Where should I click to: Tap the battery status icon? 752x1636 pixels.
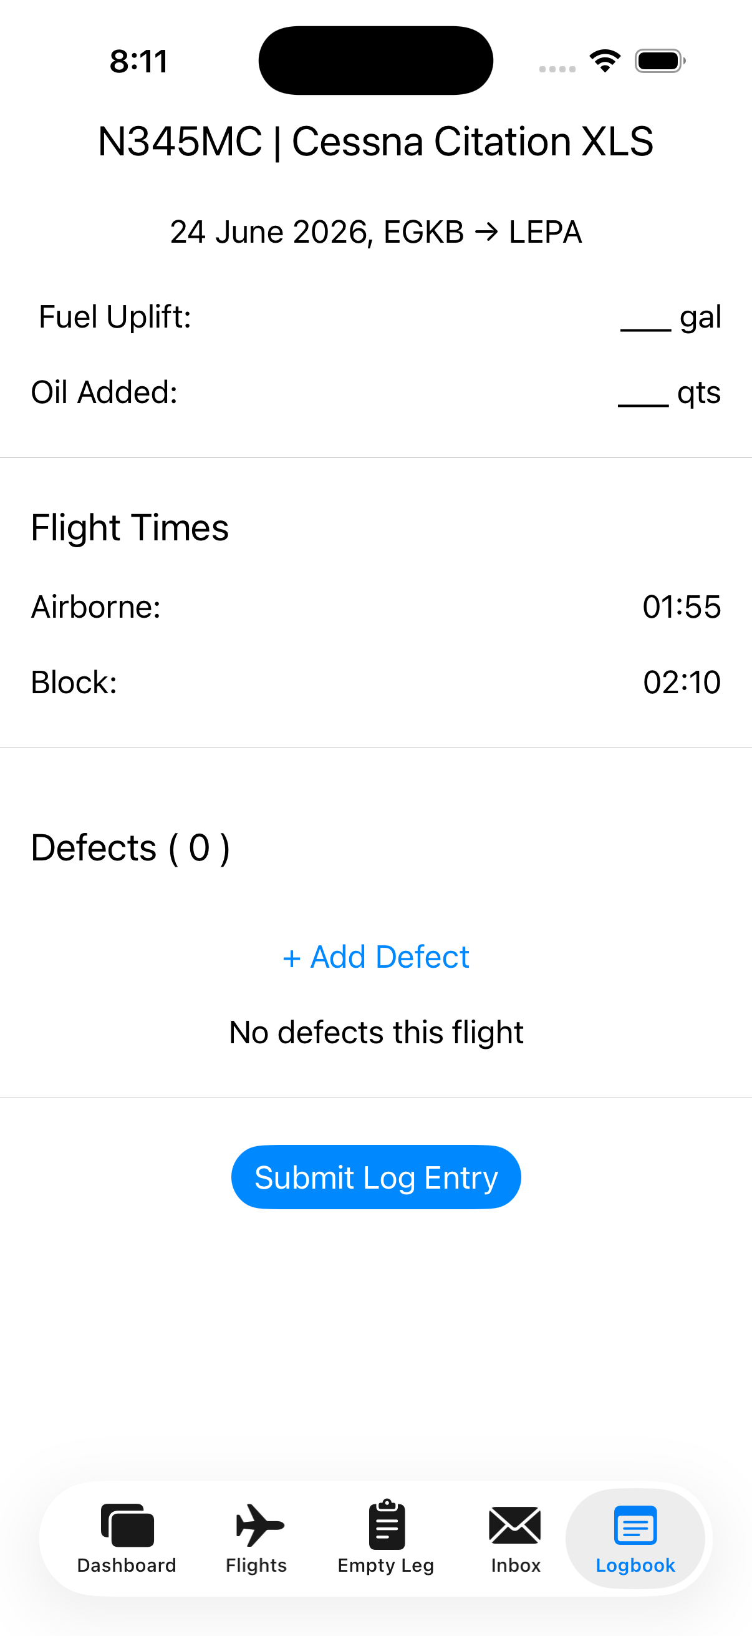[x=660, y=61]
